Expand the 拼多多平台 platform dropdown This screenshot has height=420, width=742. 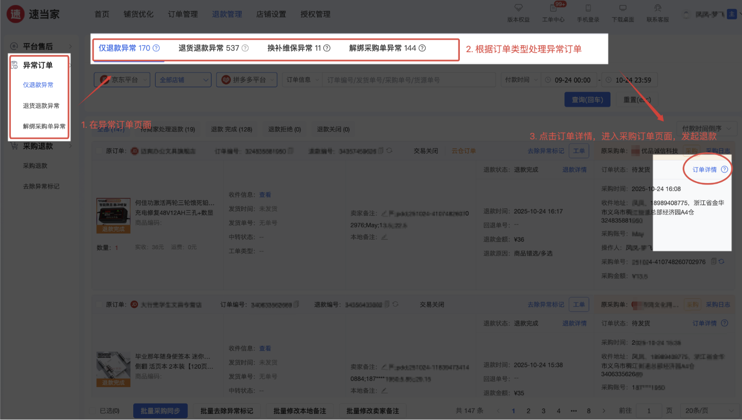click(x=246, y=80)
